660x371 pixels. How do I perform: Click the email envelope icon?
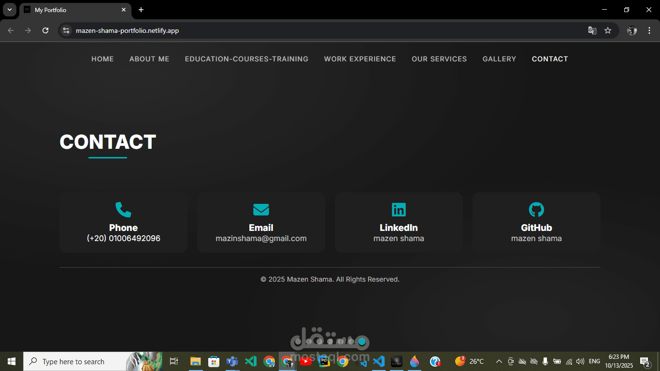[261, 210]
